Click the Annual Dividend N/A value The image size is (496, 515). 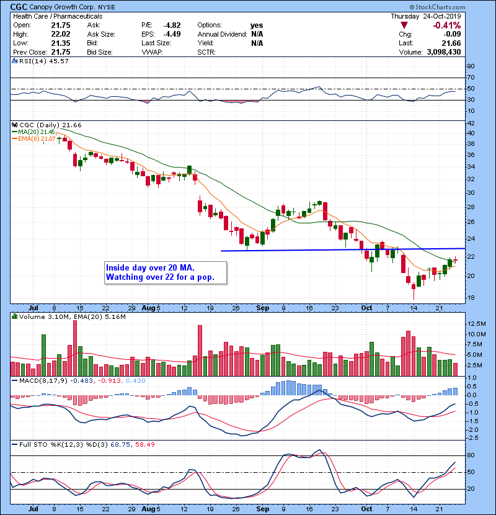pos(257,34)
